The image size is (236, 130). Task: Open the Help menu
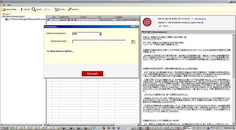click(x=9, y=5)
